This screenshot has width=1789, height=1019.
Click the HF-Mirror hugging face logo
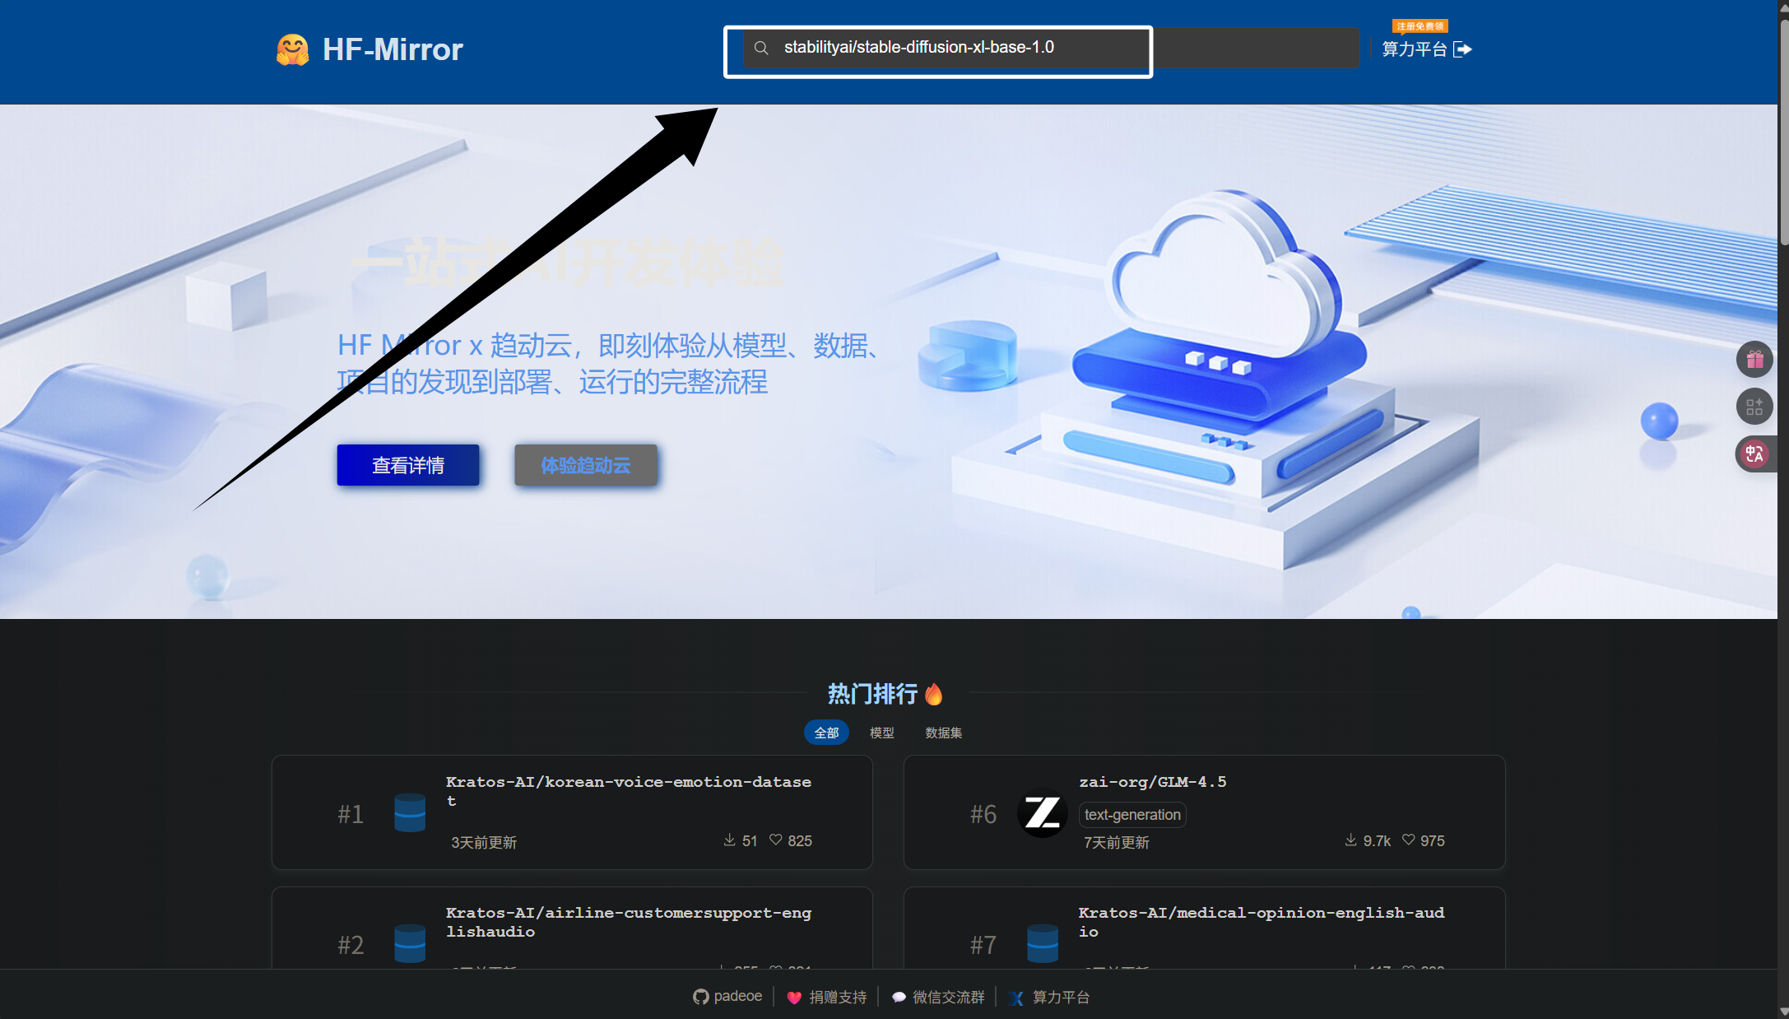(292, 49)
